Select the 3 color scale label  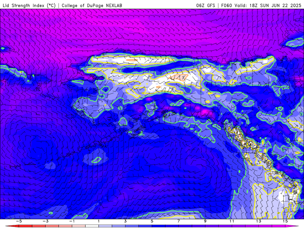click(x=125, y=221)
